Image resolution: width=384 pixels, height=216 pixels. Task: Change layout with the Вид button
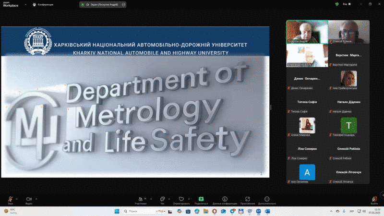pos(347,4)
